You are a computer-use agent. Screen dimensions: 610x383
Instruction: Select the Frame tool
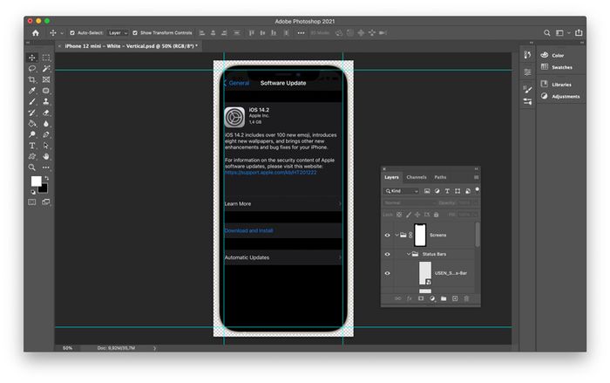46,79
